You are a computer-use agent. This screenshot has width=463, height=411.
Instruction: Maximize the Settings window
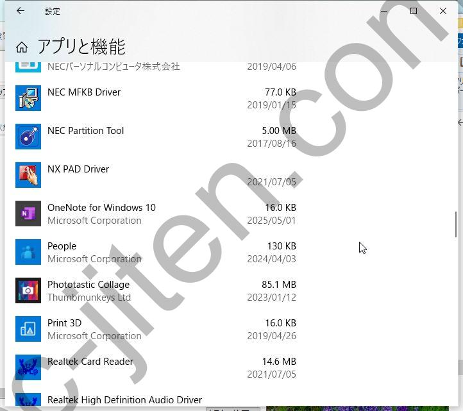click(413, 11)
